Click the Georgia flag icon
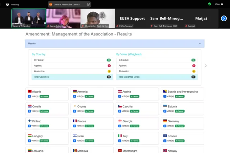Screen dimensions: 230x153 tap(120, 121)
